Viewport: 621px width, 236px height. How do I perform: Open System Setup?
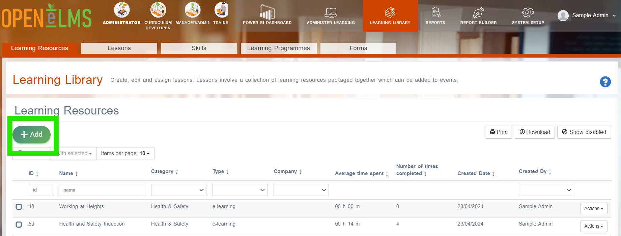(x=528, y=15)
